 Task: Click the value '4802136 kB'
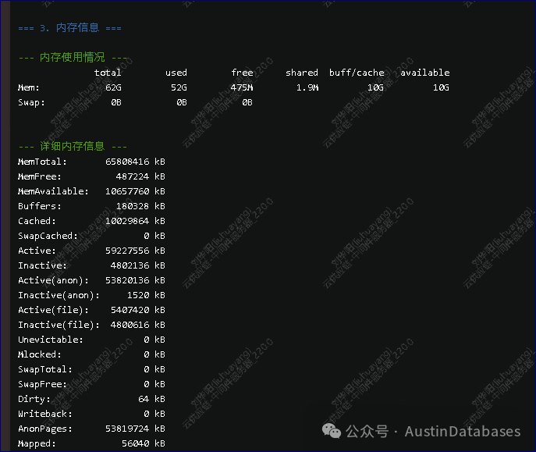click(138, 265)
